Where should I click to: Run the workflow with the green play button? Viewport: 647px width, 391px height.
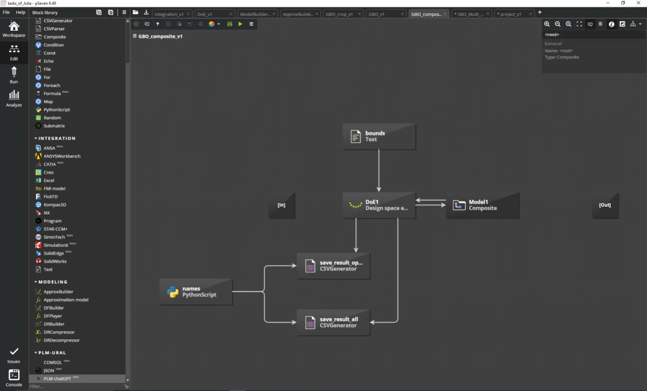(240, 24)
